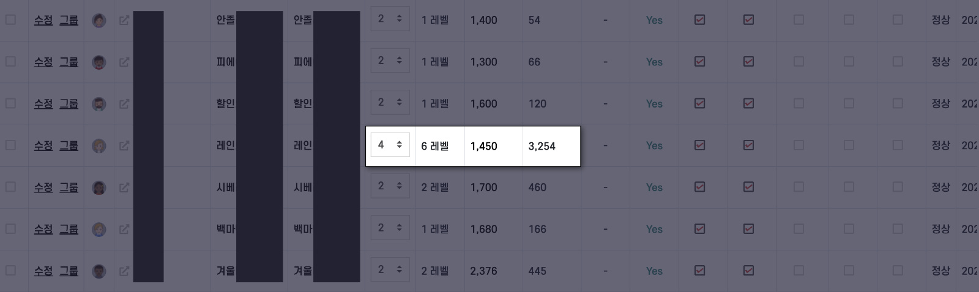The width and height of the screenshot is (979, 292).
Task: Click 그룹 link in the 레인 row
Action: 69,145
